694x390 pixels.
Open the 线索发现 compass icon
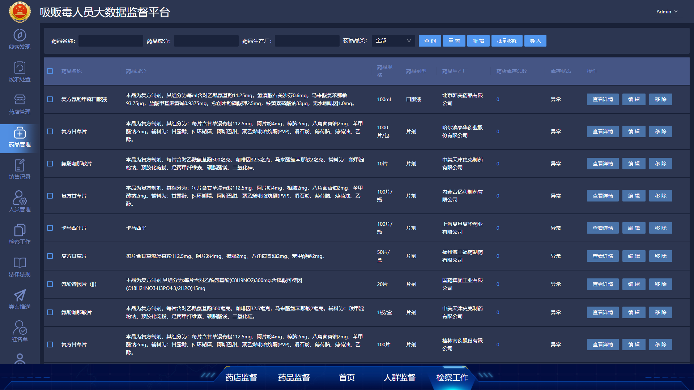pos(20,35)
